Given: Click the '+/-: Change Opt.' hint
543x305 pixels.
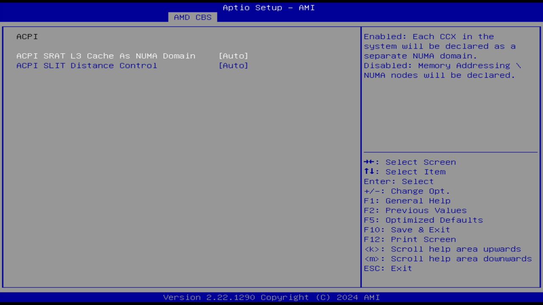Looking at the screenshot, I should [x=407, y=191].
